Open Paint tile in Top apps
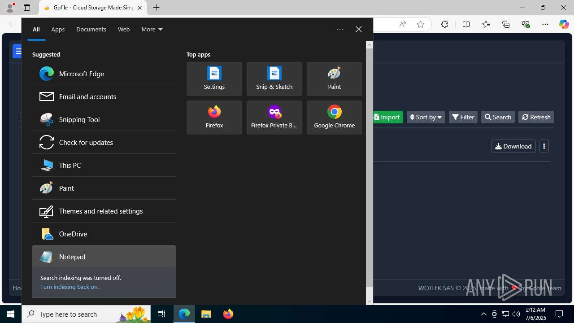This screenshot has height=323, width=574. point(335,79)
